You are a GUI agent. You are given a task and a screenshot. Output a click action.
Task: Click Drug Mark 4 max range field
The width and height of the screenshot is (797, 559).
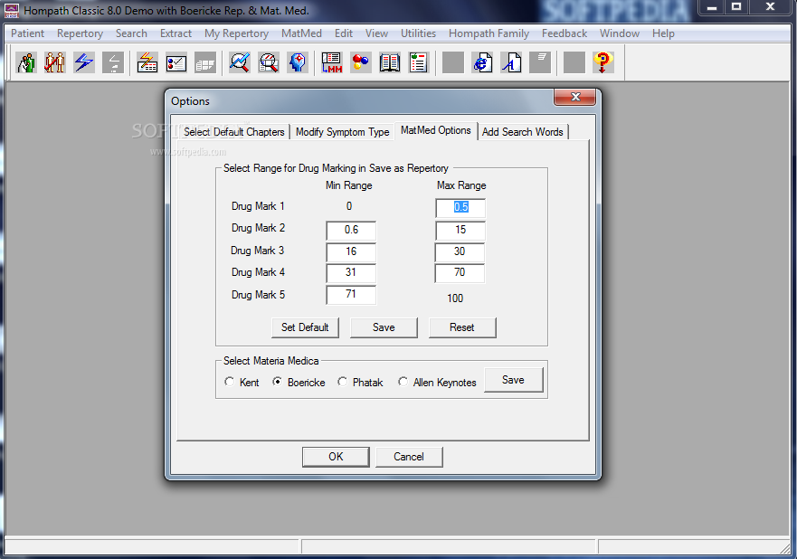click(460, 273)
